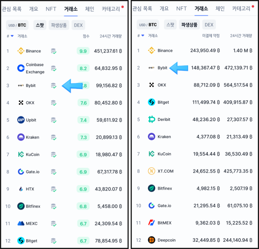Open 카테고리 tab in right panel
Screen dimensions: 259x249
[241, 8]
